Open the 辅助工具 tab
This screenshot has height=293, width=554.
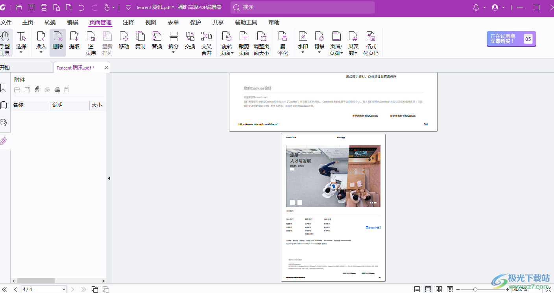pyautogui.click(x=246, y=23)
